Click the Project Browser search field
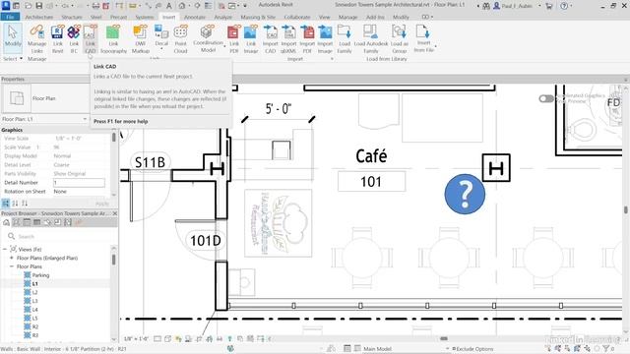Image resolution: width=630 pixels, height=354 pixels. click(58, 236)
